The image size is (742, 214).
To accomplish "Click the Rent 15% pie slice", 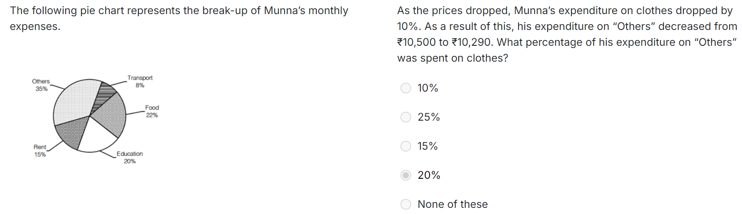I will (x=73, y=133).
